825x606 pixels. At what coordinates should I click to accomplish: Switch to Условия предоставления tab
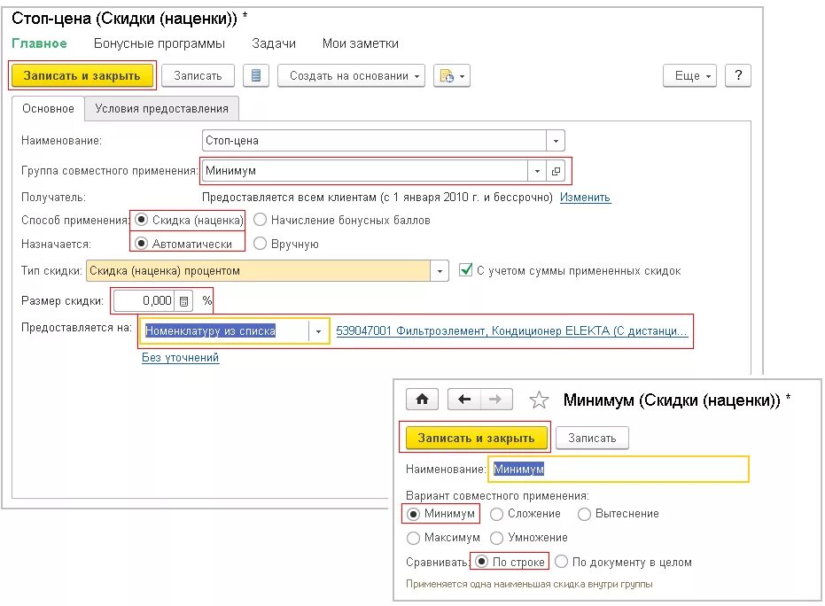click(161, 108)
